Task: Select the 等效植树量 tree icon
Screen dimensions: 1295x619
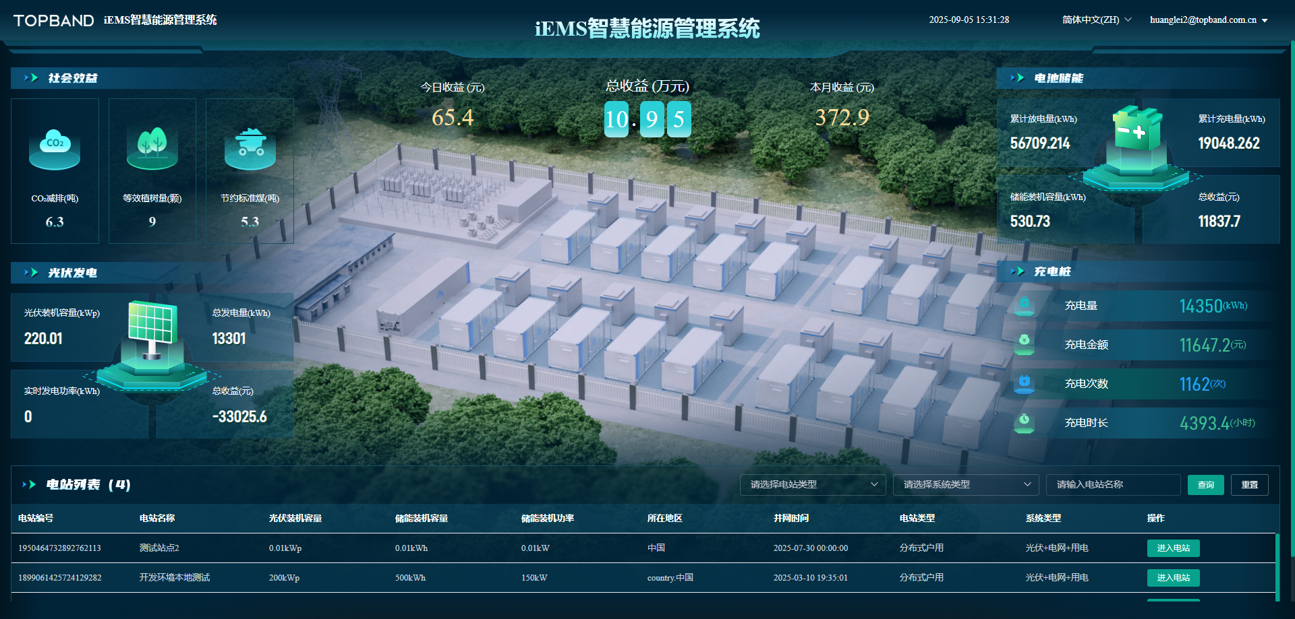Action: pyautogui.click(x=152, y=148)
